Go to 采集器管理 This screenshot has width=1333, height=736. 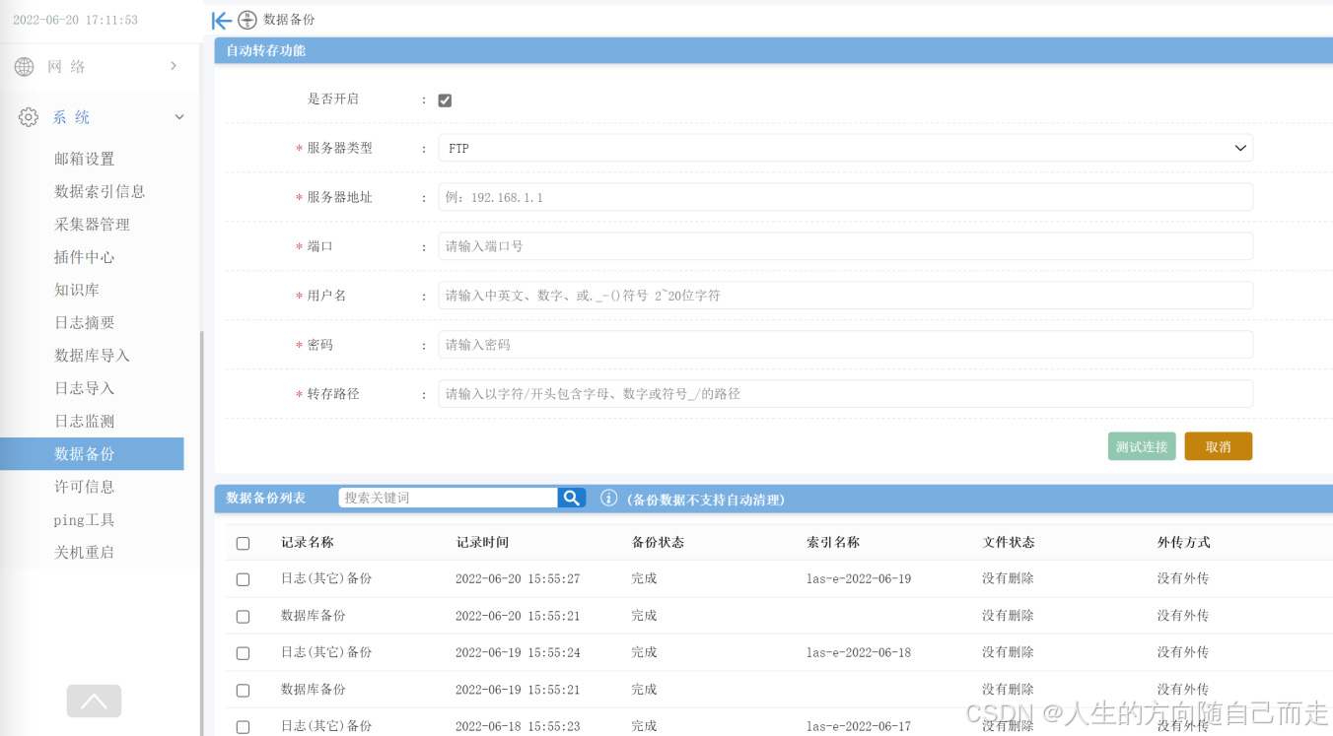(x=92, y=225)
